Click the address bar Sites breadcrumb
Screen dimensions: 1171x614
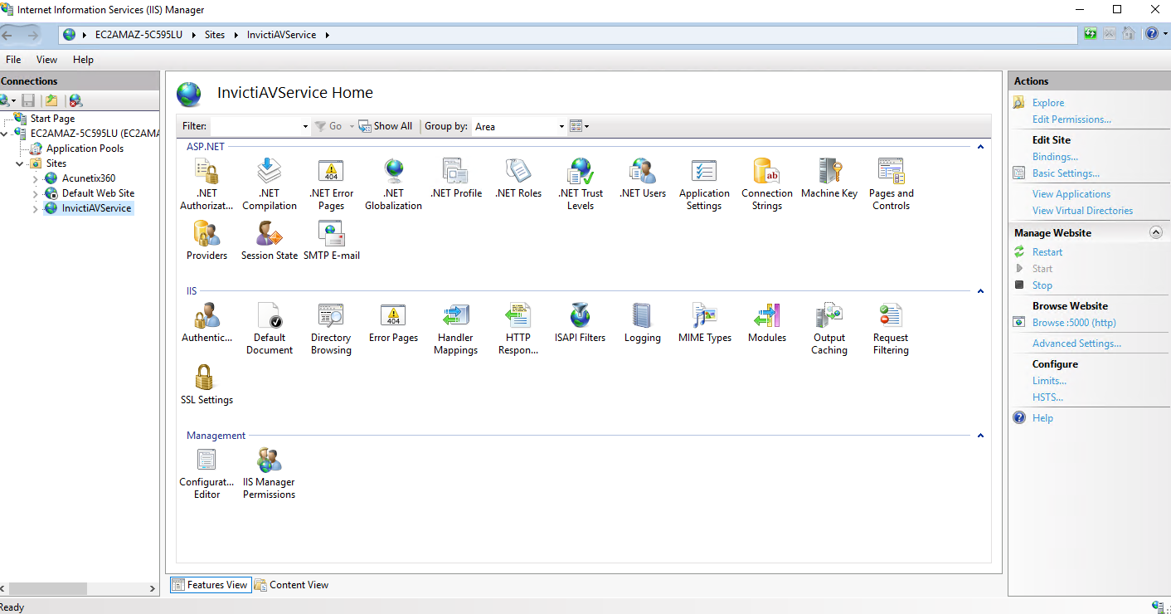(x=215, y=35)
